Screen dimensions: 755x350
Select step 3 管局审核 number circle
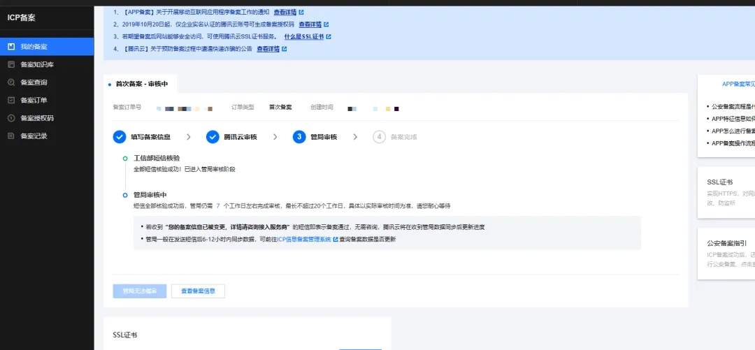[299, 137]
